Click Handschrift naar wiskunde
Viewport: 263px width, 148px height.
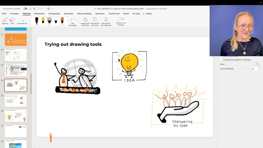pyautogui.click(x=106, y=22)
